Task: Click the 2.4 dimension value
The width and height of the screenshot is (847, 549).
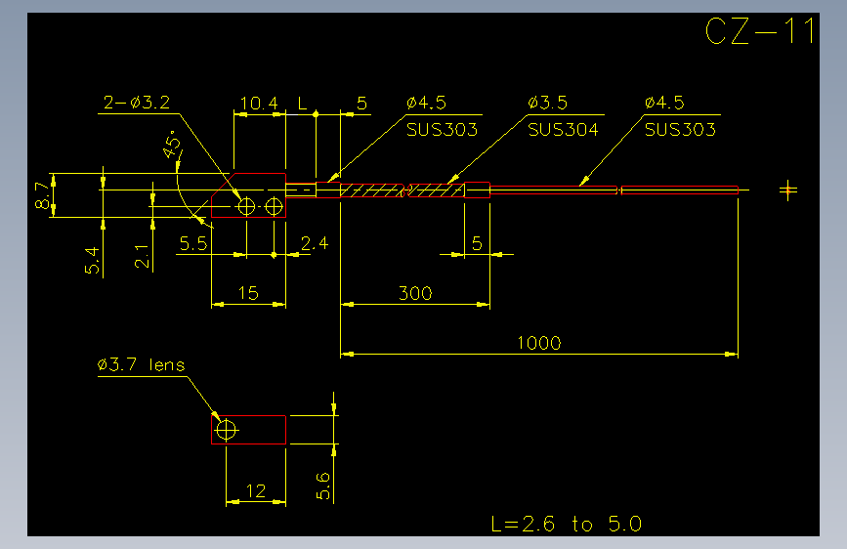Action: (315, 243)
